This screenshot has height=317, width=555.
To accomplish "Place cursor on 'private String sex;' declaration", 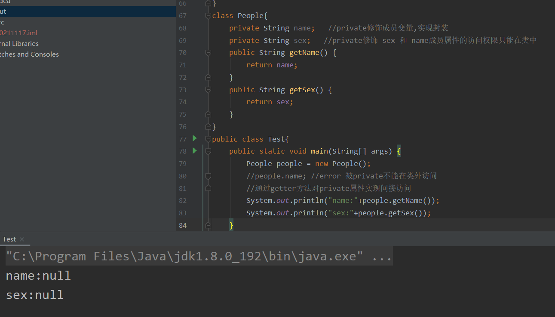I will [270, 40].
